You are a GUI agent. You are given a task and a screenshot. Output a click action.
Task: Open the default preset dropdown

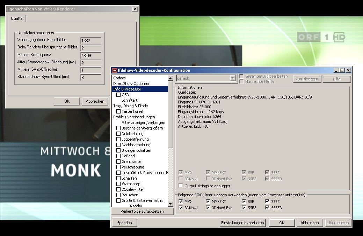coord(233,78)
